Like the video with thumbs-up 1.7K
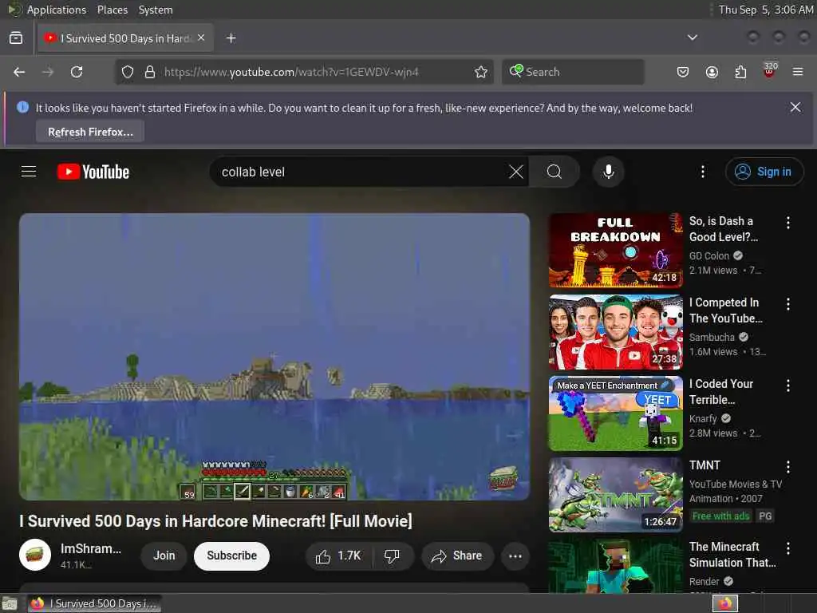 click(338, 556)
